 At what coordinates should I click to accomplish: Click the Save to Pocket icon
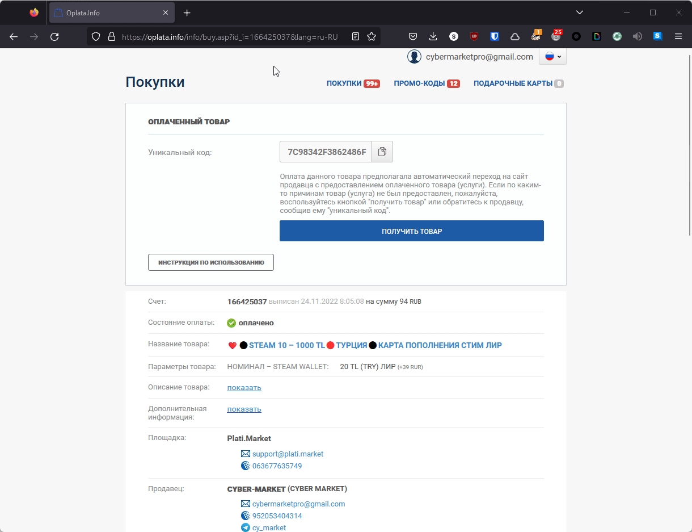pos(413,36)
